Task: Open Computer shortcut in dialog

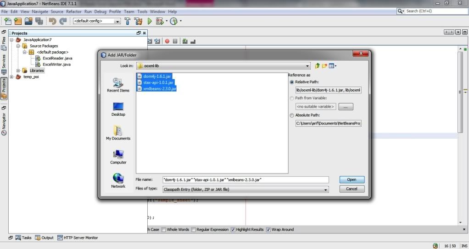Action: tap(118, 157)
